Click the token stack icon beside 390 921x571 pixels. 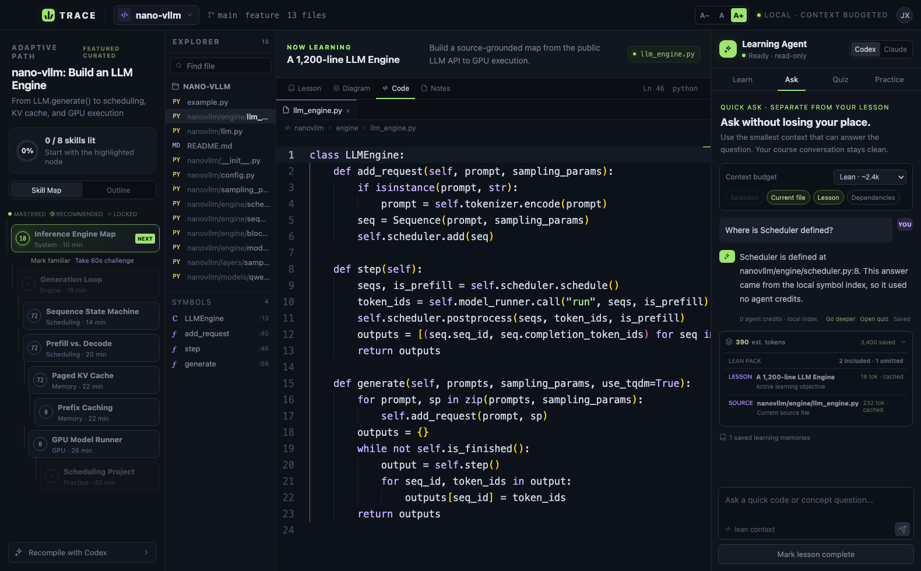(729, 342)
